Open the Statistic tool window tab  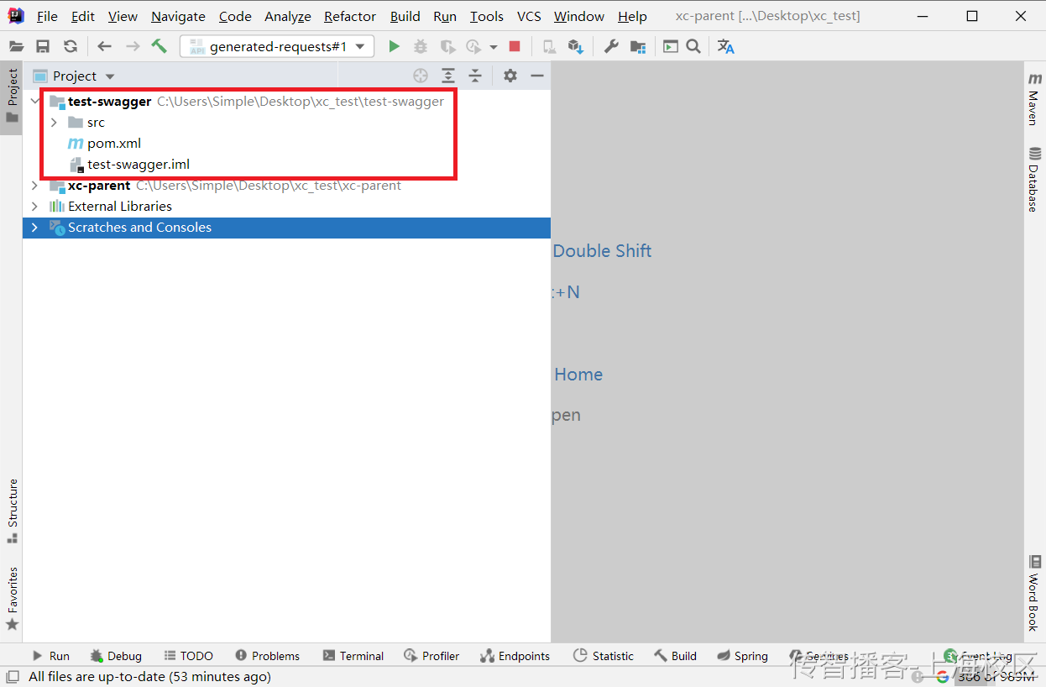click(603, 656)
